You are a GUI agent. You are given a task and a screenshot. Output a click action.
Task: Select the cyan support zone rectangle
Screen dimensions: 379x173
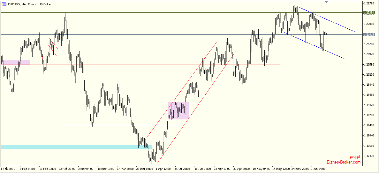(x=76, y=147)
